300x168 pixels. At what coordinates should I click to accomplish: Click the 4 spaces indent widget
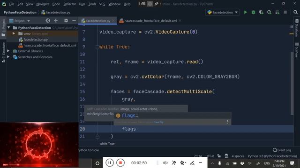pyautogui.click(x=238, y=156)
